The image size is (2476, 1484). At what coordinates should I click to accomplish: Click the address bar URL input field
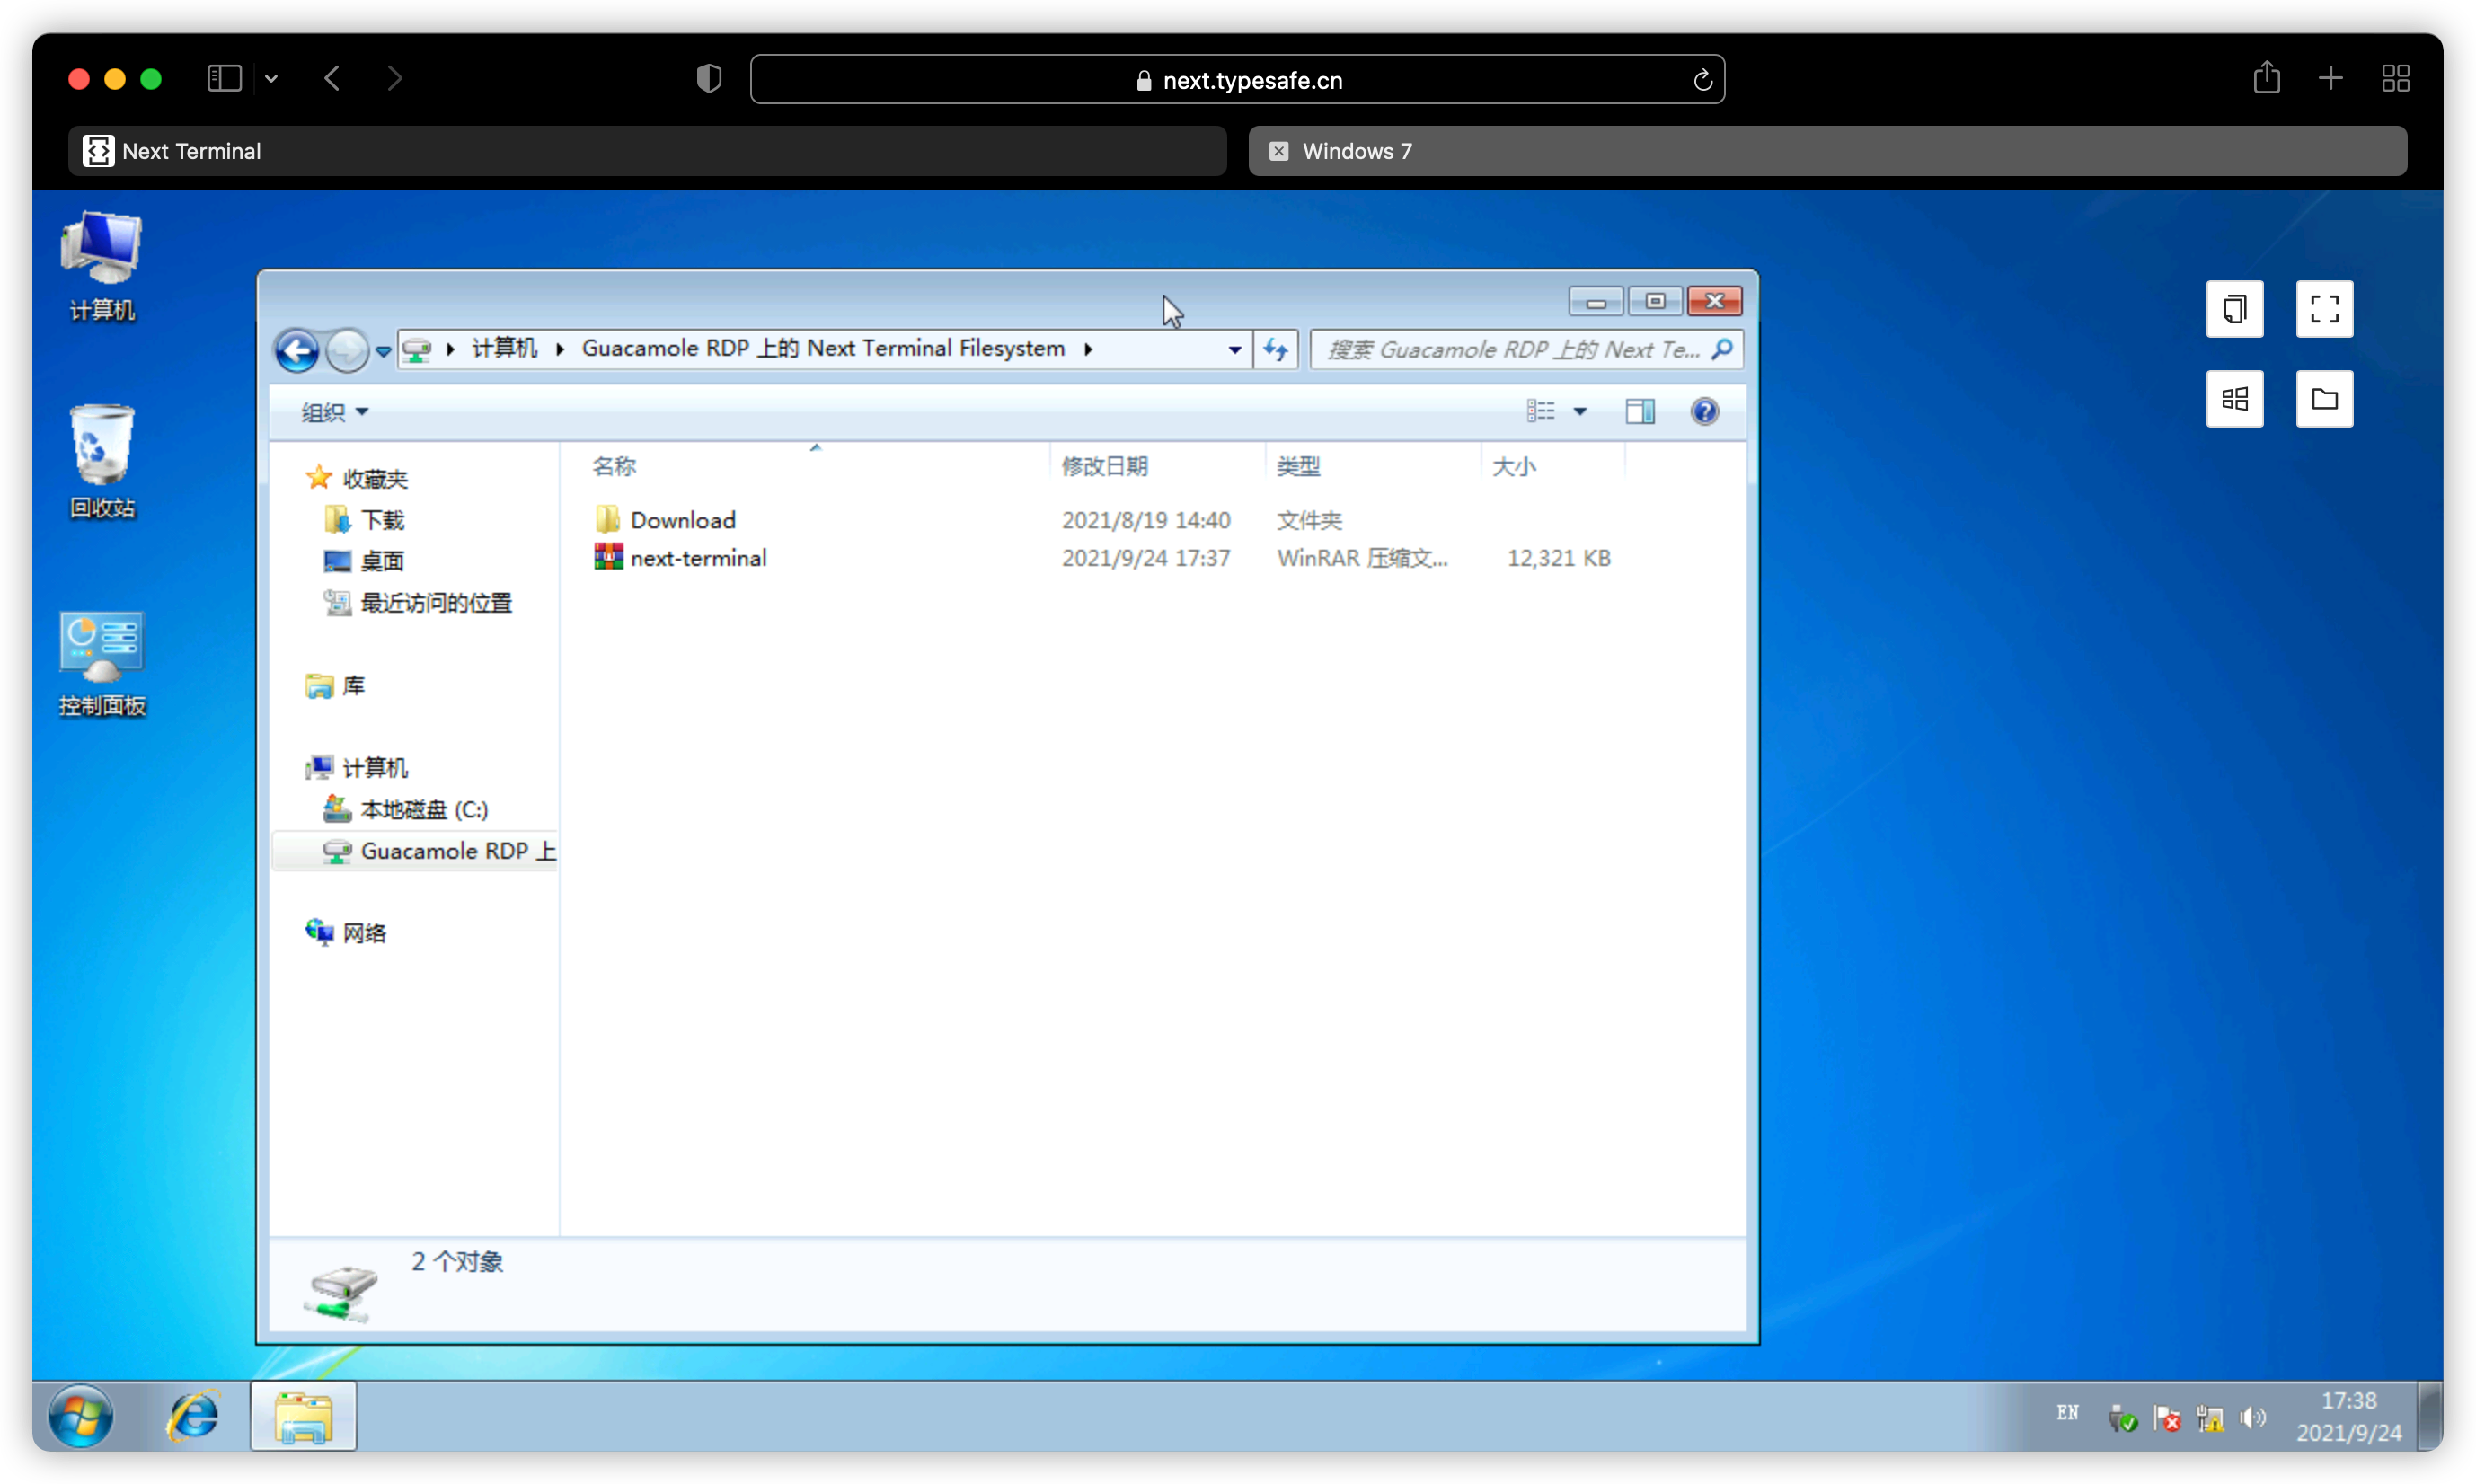(x=1238, y=79)
